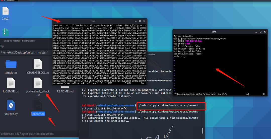Minimize the unicorn.rc vim window
Image resolution: width=271 pixels, height=139 pixels.
click(x=256, y=32)
